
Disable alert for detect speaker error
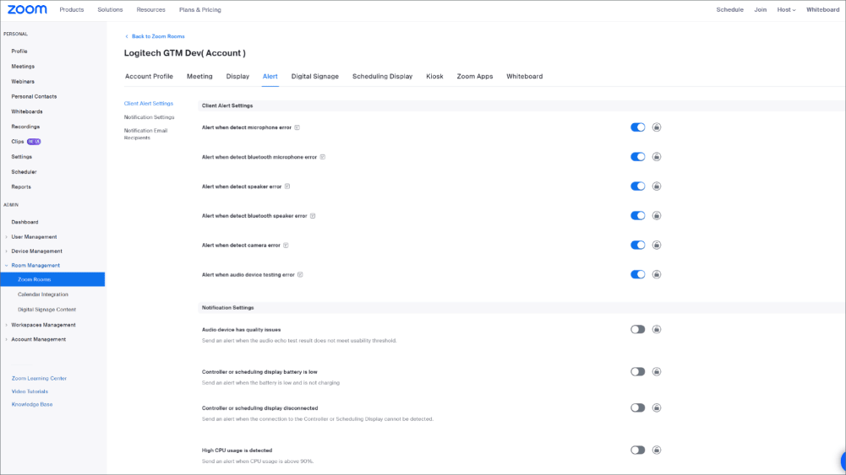pos(637,186)
